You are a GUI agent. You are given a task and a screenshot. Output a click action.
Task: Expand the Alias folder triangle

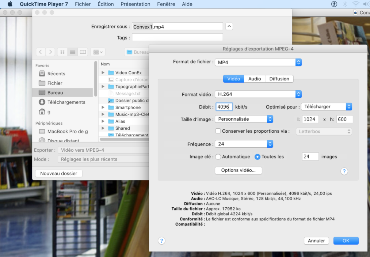click(103, 121)
